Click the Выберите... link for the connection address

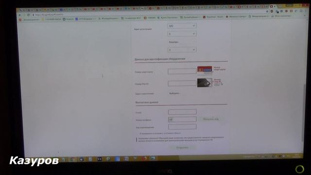174,93
